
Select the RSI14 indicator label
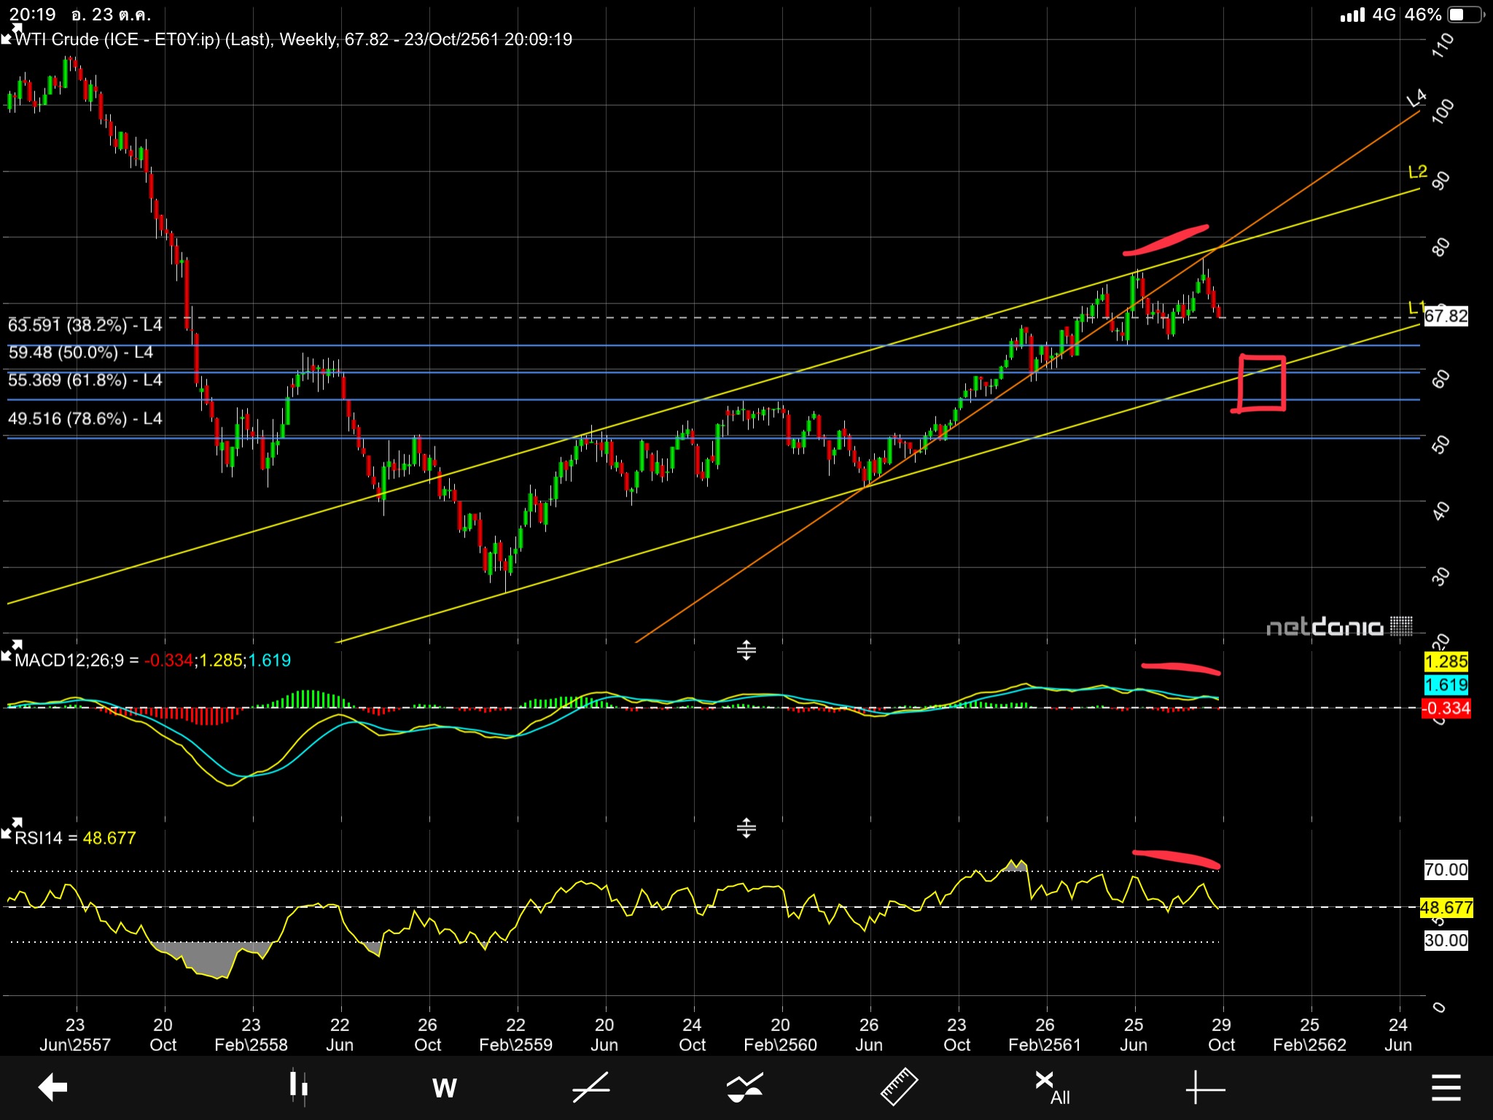(x=39, y=838)
